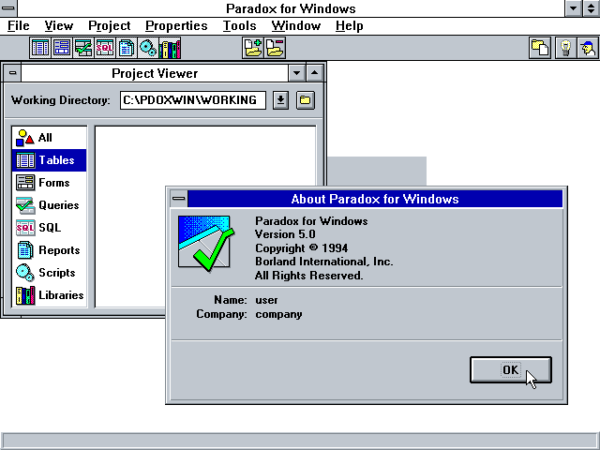Click the Paradox checkmark logo in About
Screen dimensions: 600x450
click(206, 244)
